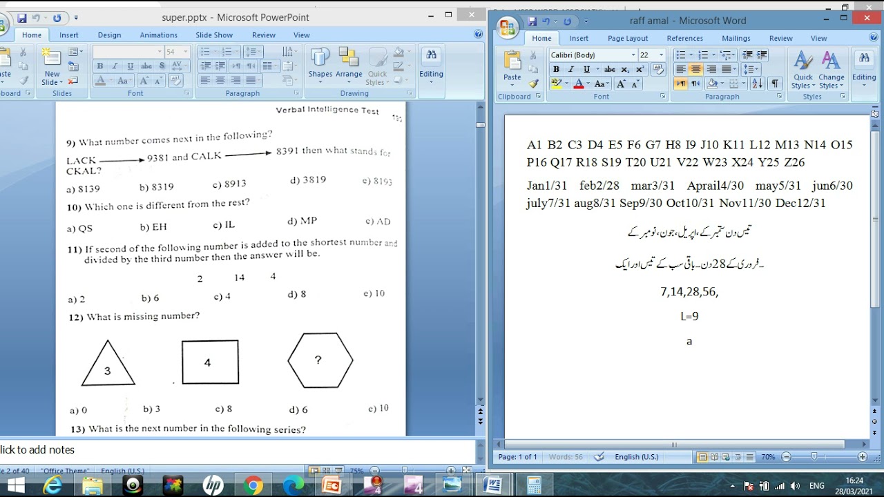Open Arrange dropdown in PowerPoint
The height and width of the screenshot is (497, 884).
point(349,66)
